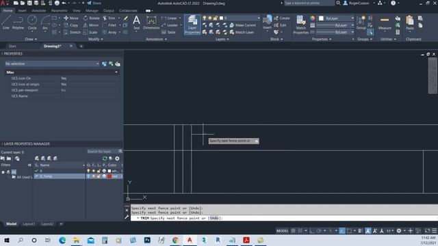Toggle grid display in status bar
The width and height of the screenshot is (438, 246).
[x=293, y=231]
